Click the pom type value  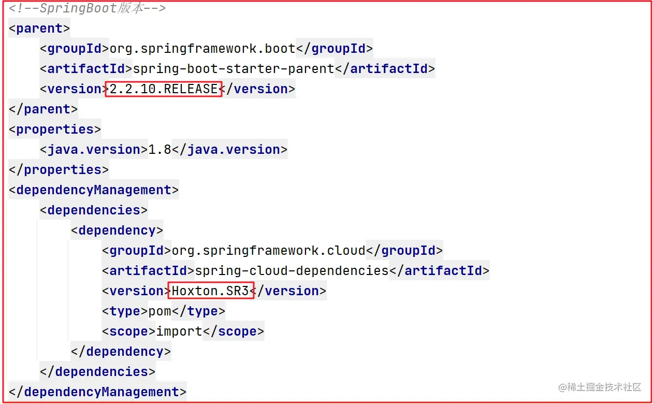click(x=159, y=311)
